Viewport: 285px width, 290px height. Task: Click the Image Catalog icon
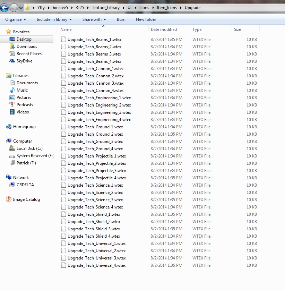click(9, 199)
